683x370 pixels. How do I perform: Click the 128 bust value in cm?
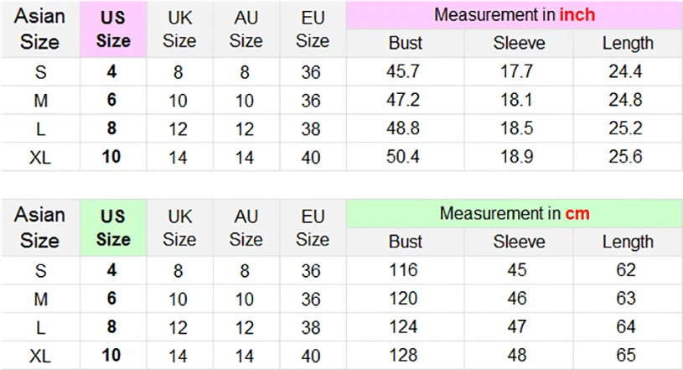405,355
